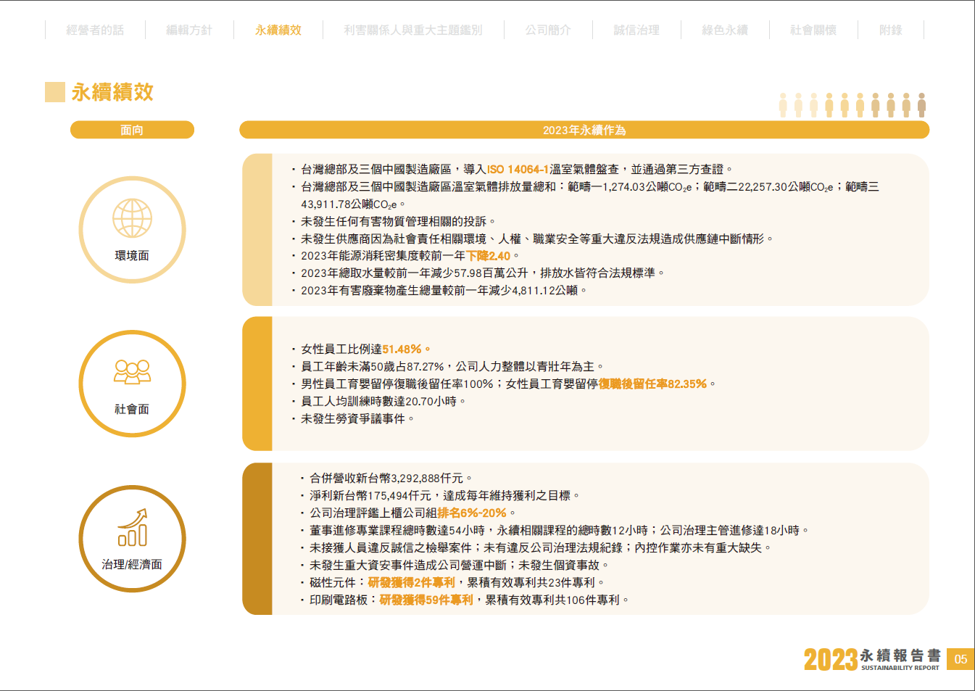Switch to the 公司簡介 tab

point(548,30)
